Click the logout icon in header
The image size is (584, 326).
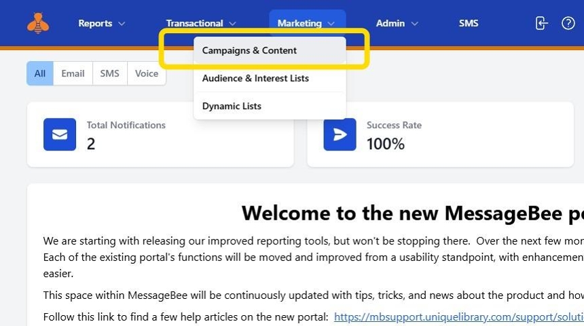(x=541, y=23)
